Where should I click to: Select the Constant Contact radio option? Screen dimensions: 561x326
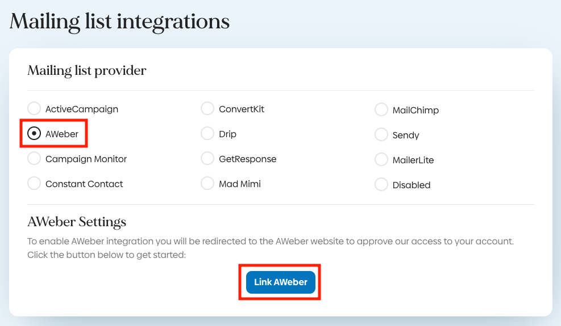(x=35, y=184)
